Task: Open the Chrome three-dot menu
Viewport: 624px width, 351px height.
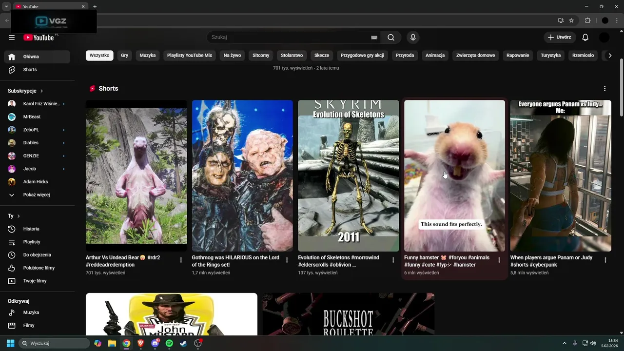Action: 618,20
